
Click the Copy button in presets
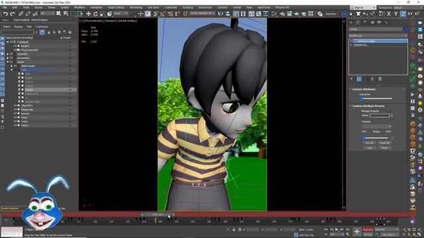tap(370, 148)
